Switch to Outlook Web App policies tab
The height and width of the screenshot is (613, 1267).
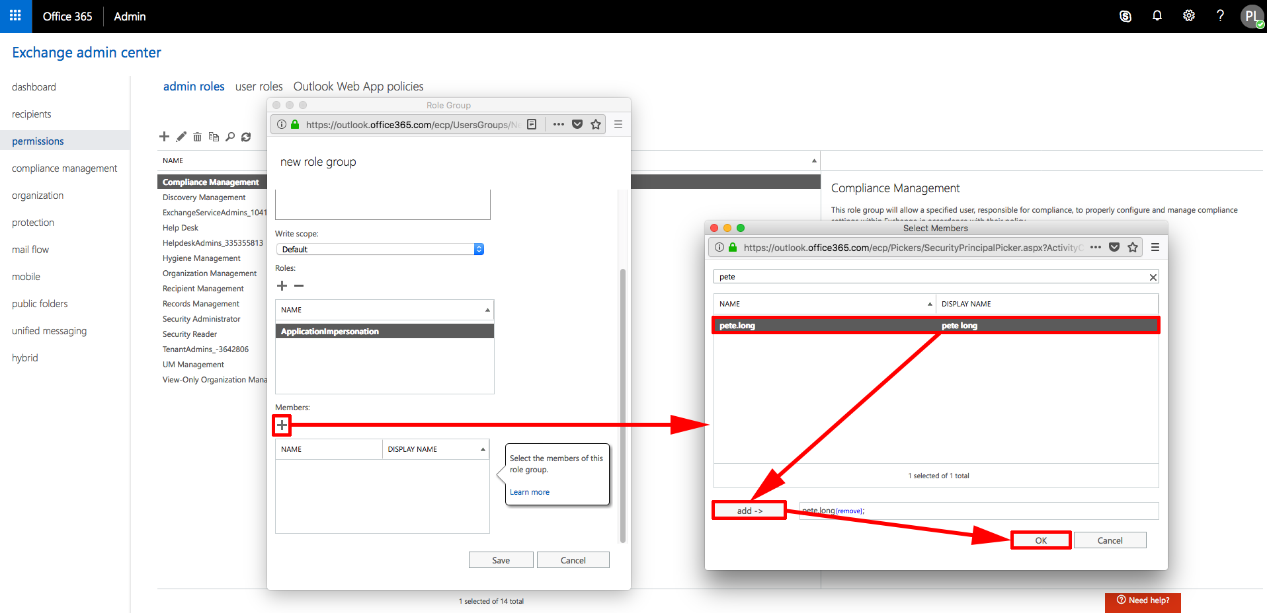358,87
